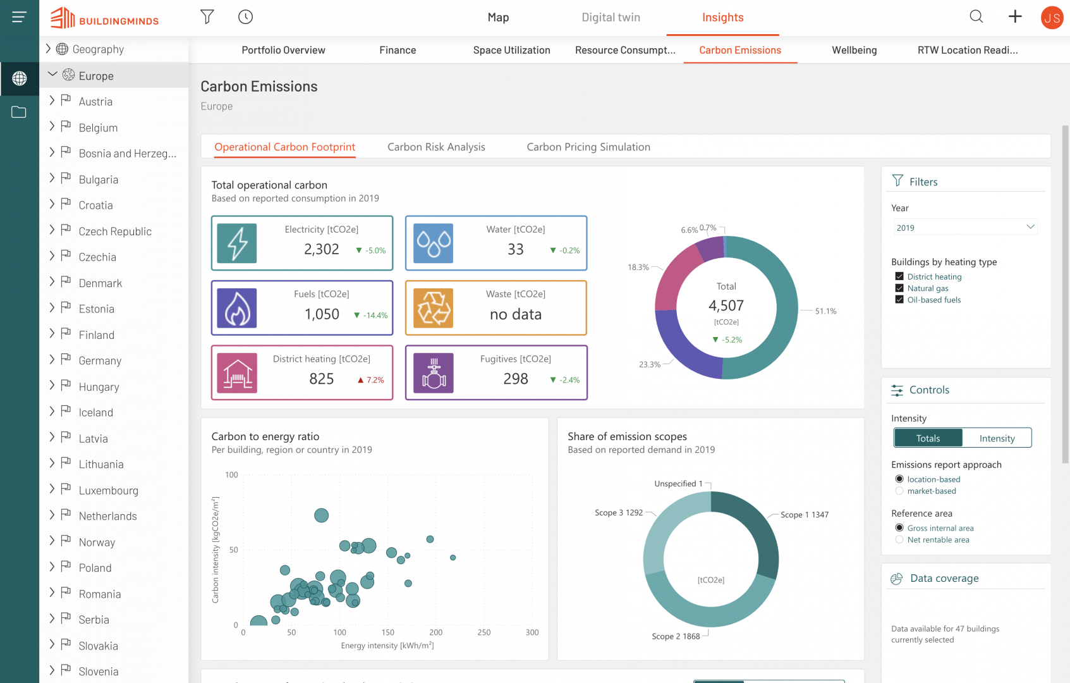
Task: Expand the Finland chevron
Action: (52, 333)
